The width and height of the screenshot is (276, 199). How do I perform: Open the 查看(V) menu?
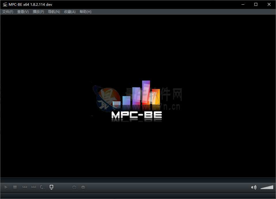(23, 12)
